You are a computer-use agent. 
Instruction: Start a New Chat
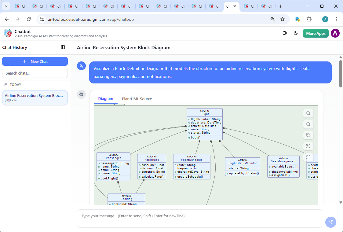tap(35, 61)
